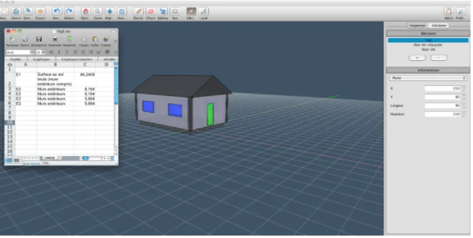Select the Édition tool in main toolbar
473x238 pixels.
coord(163,12)
